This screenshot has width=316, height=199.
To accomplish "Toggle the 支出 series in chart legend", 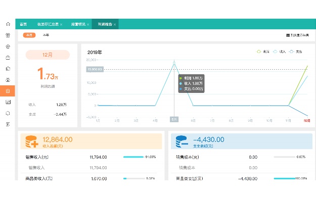I will coord(295,52).
